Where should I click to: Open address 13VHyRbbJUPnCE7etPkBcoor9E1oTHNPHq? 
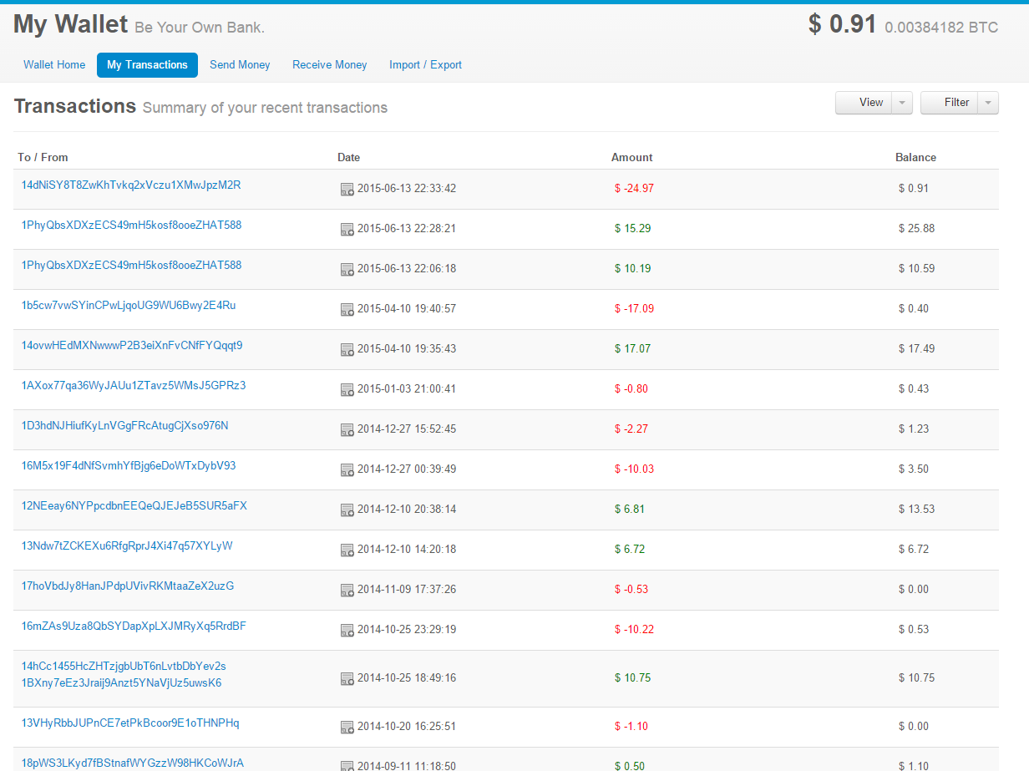pos(130,723)
